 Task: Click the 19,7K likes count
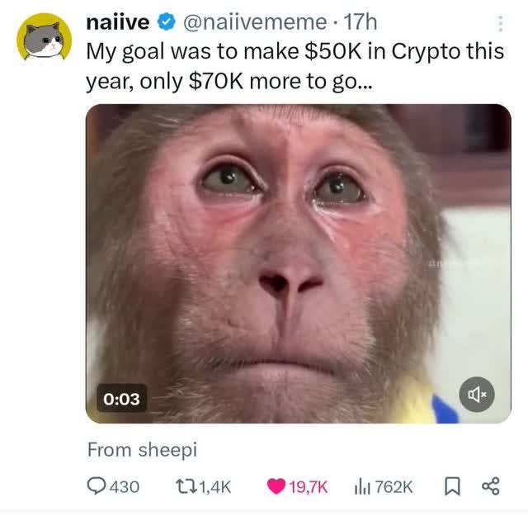(x=309, y=486)
